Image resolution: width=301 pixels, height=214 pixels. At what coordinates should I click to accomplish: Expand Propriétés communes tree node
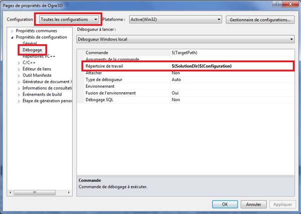click(12, 31)
